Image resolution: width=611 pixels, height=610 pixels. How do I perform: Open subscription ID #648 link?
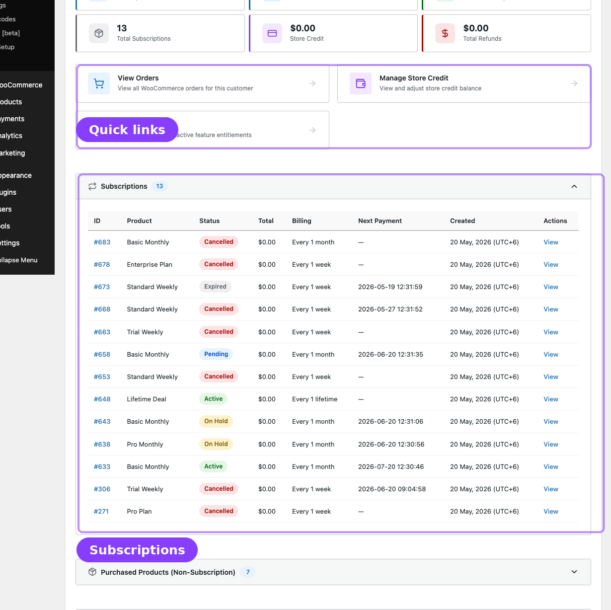pos(102,399)
